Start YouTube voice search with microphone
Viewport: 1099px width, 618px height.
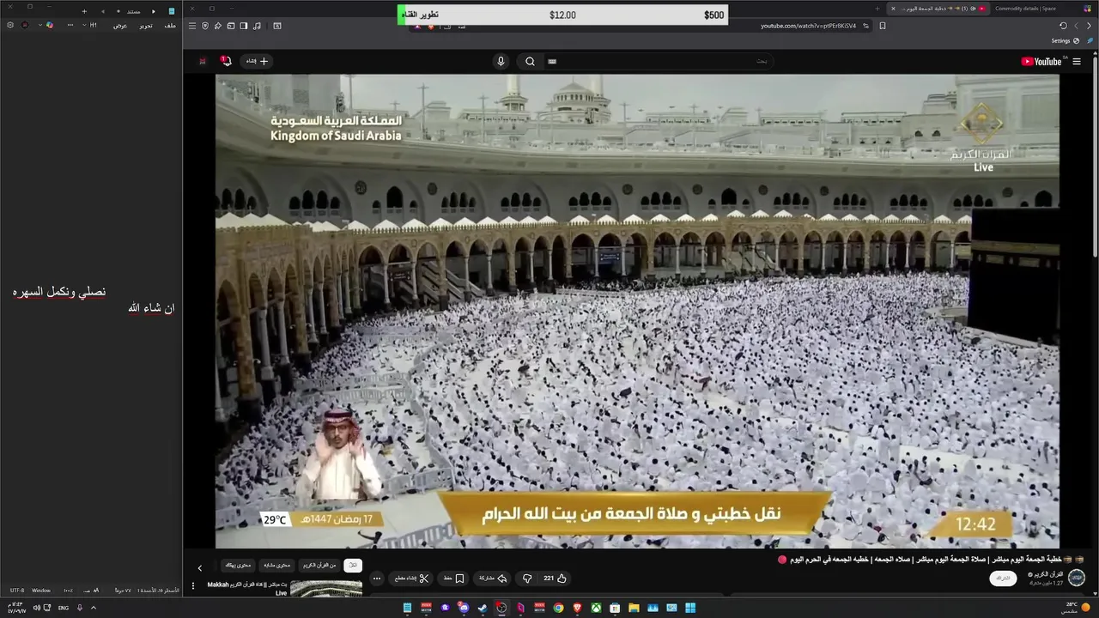click(x=501, y=61)
